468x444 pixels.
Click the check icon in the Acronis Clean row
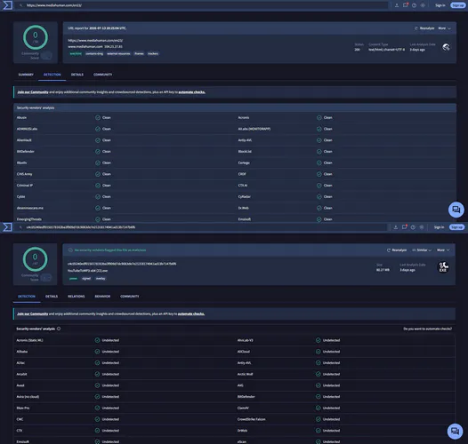click(x=319, y=118)
